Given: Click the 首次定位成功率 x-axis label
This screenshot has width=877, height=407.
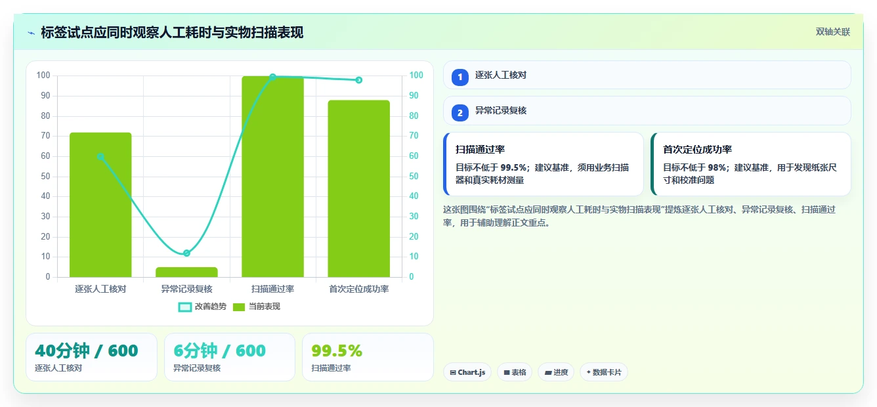Looking at the screenshot, I should (358, 289).
